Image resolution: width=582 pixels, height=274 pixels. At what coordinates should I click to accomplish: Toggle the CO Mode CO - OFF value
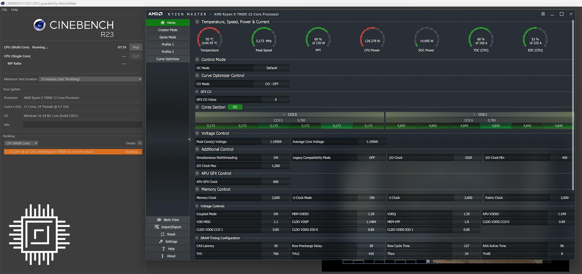(272, 84)
